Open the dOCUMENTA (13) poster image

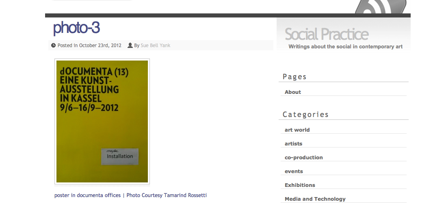(x=102, y=121)
